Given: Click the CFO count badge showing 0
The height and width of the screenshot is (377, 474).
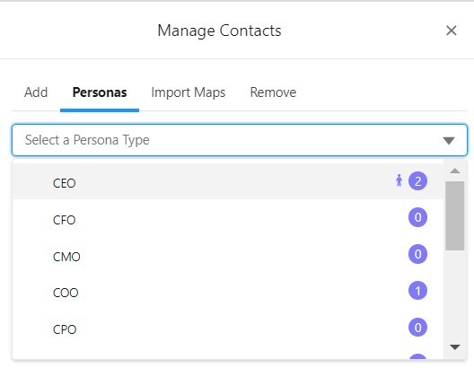Looking at the screenshot, I should pyautogui.click(x=417, y=217).
